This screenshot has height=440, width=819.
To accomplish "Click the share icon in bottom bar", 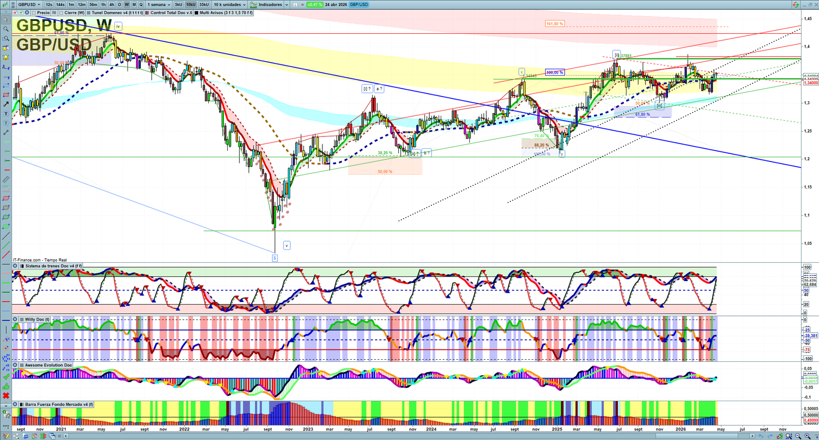I will pyautogui.click(x=16, y=436).
